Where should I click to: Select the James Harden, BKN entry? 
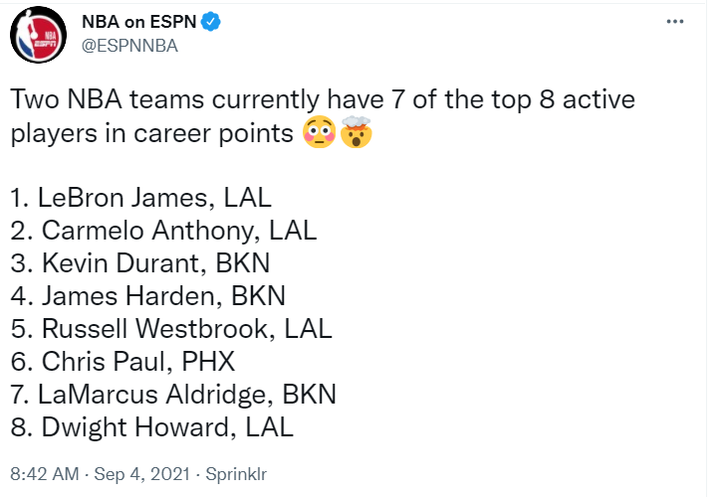pyautogui.click(x=148, y=296)
